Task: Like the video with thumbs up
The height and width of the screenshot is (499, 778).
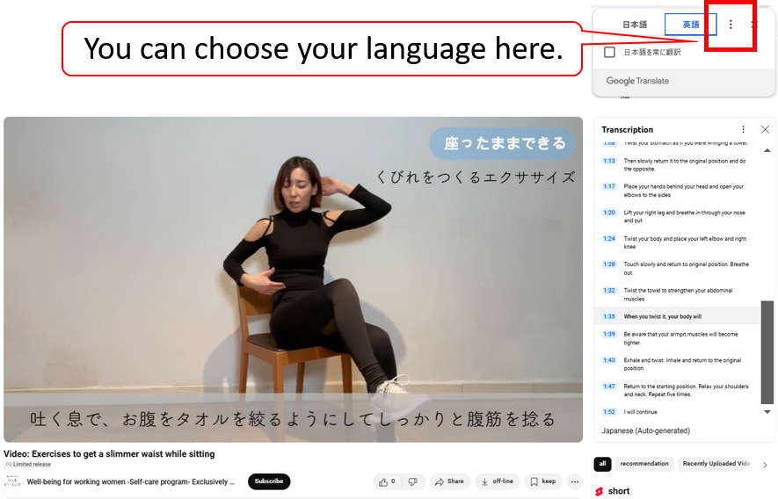Action: pos(387,481)
